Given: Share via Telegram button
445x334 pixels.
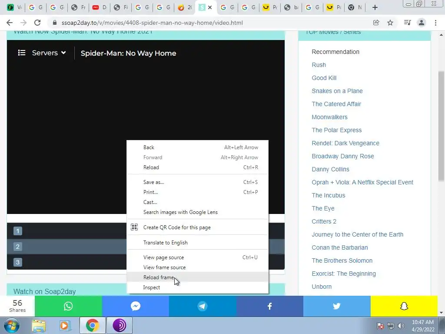Looking at the screenshot, I should tap(203, 306).
